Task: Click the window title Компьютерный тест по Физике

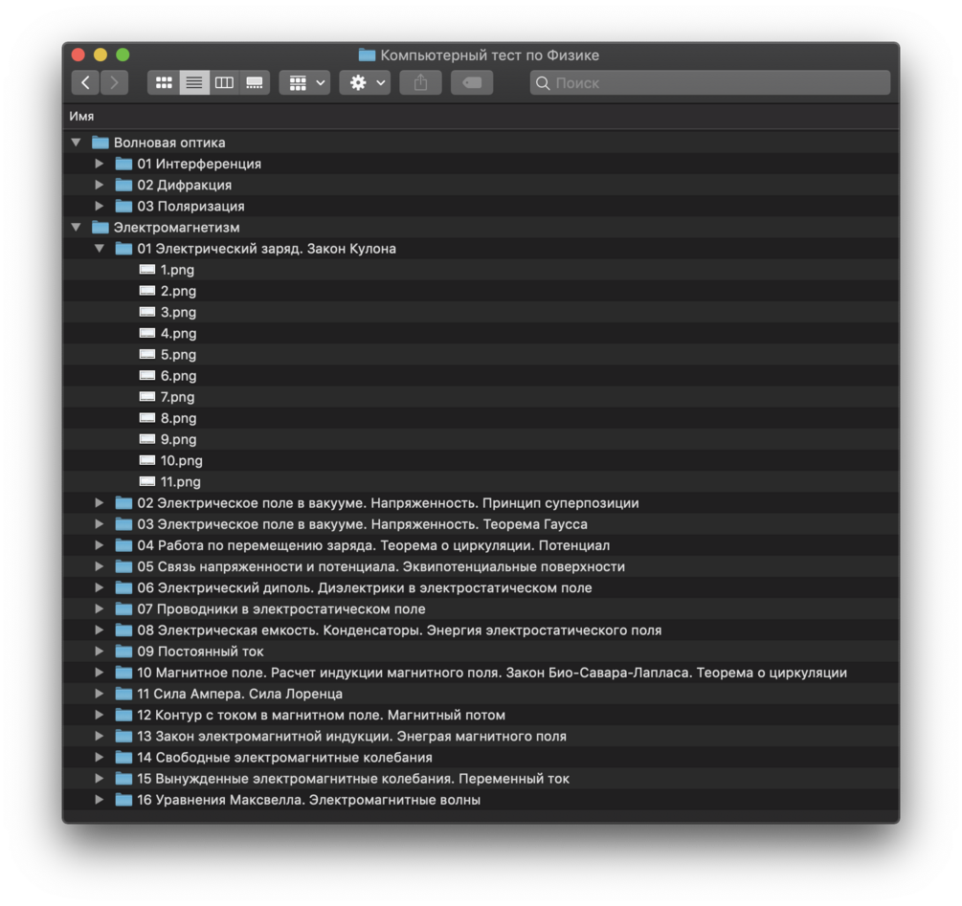Action: [x=489, y=55]
